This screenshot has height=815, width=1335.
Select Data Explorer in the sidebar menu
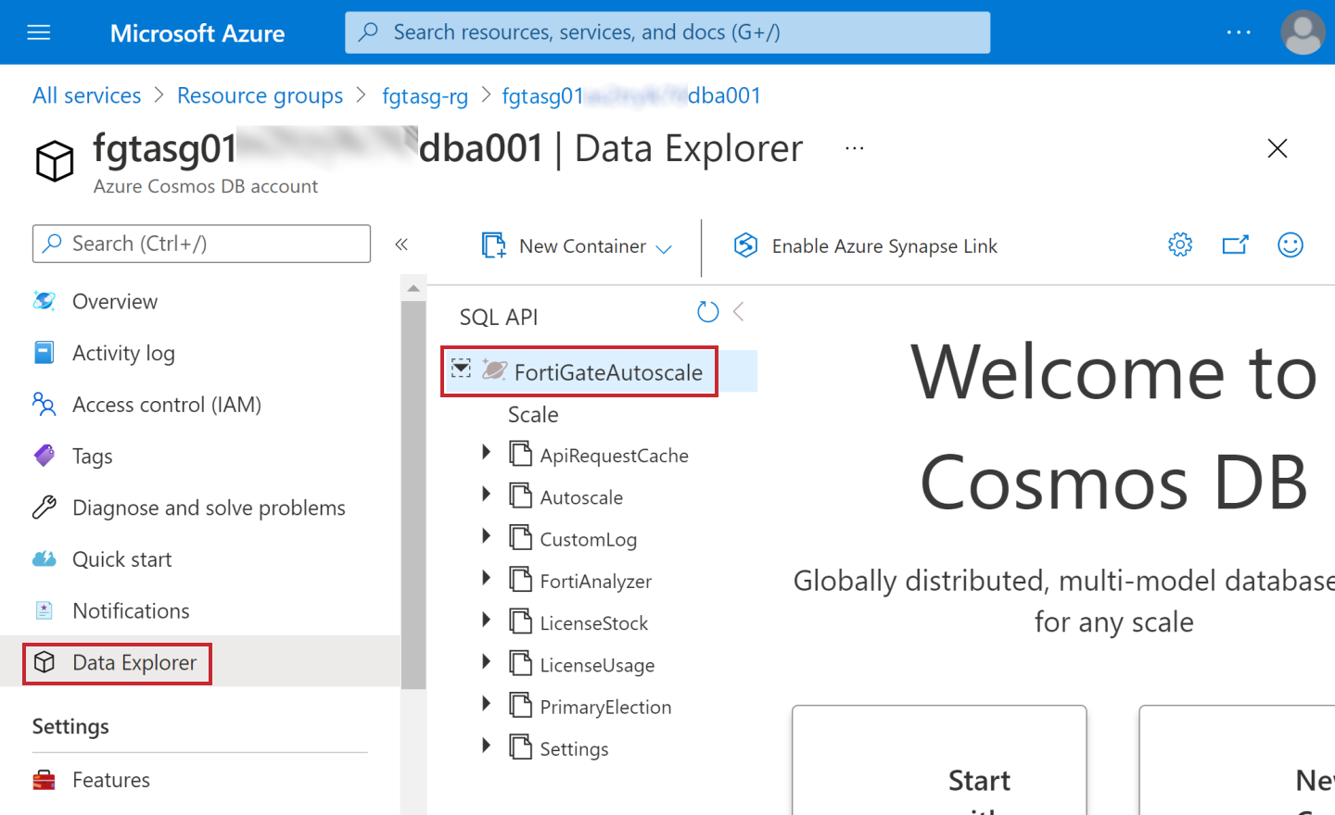[x=134, y=662]
